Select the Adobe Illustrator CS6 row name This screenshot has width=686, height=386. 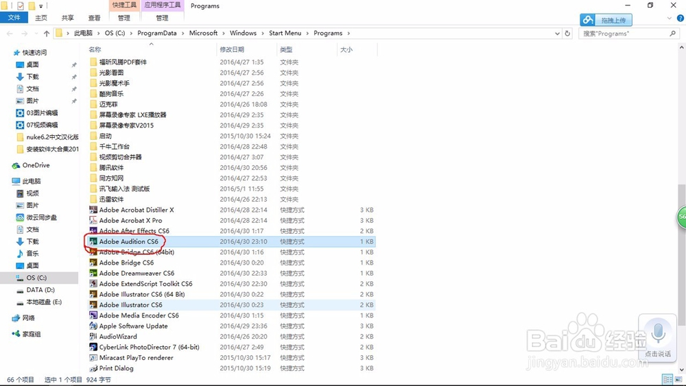tap(131, 304)
